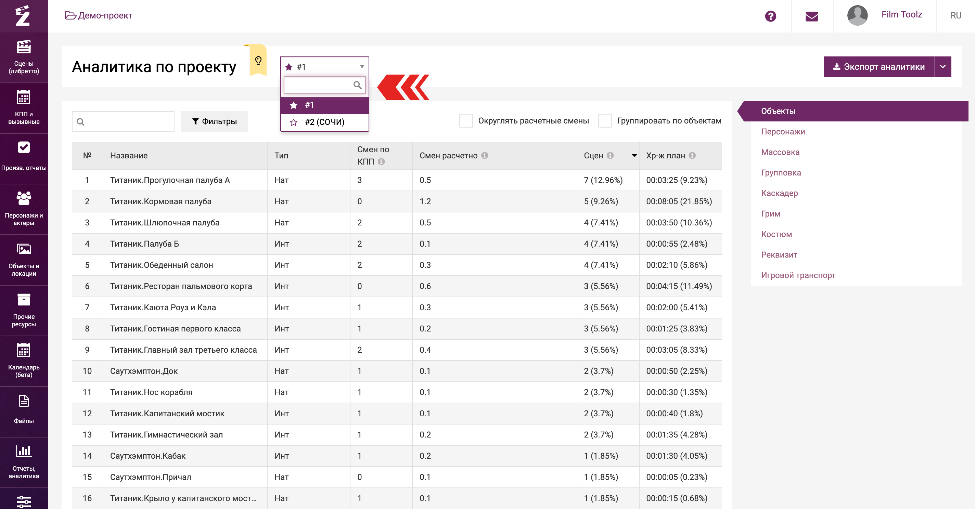Select row Титаник.Ресторан пальмового корта

point(397,286)
